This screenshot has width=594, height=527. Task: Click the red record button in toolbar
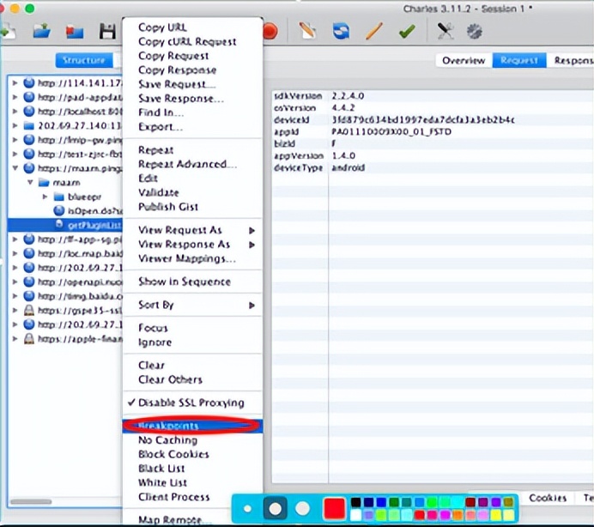(269, 32)
